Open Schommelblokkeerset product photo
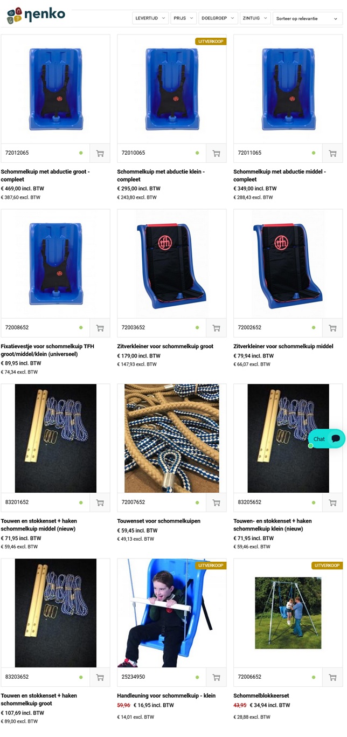 288,613
